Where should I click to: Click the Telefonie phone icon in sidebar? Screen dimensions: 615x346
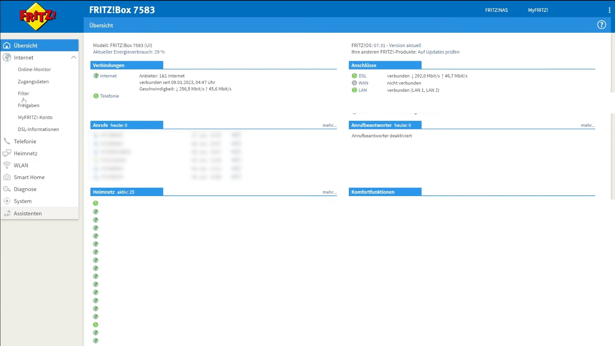[x=7, y=141]
